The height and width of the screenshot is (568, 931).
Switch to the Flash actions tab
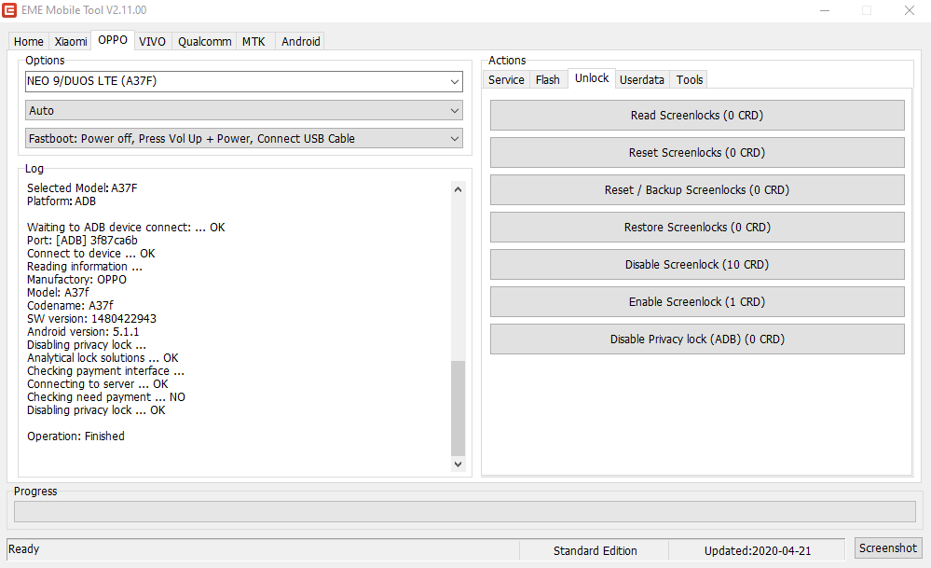[547, 79]
